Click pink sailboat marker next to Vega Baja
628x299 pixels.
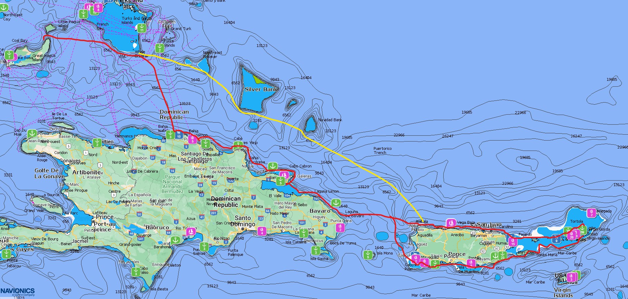pos(451,223)
